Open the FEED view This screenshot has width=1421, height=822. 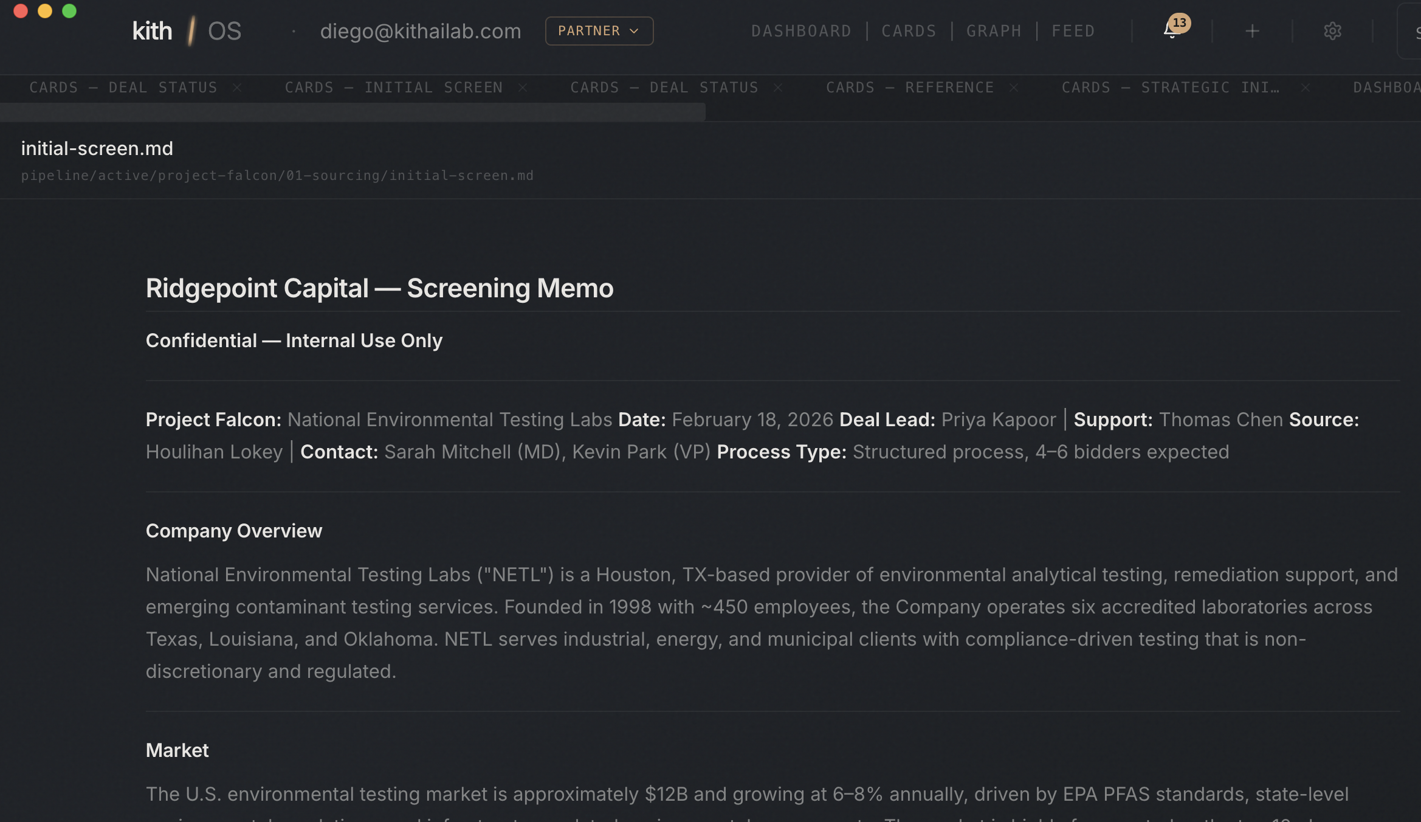1073,30
